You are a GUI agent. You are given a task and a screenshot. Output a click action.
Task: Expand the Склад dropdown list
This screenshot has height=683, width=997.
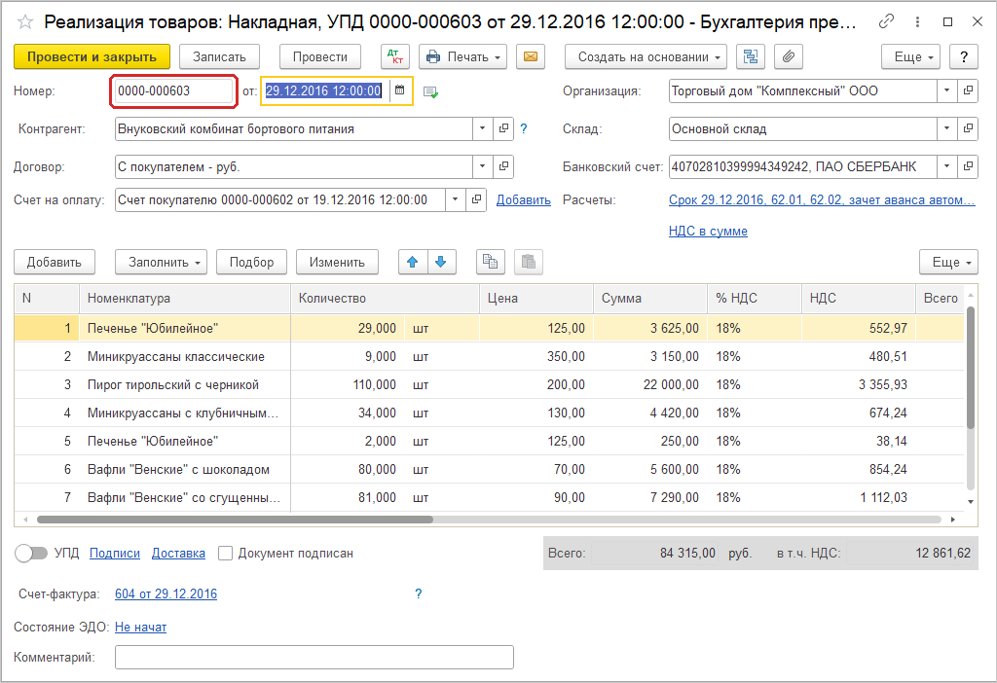(x=946, y=129)
